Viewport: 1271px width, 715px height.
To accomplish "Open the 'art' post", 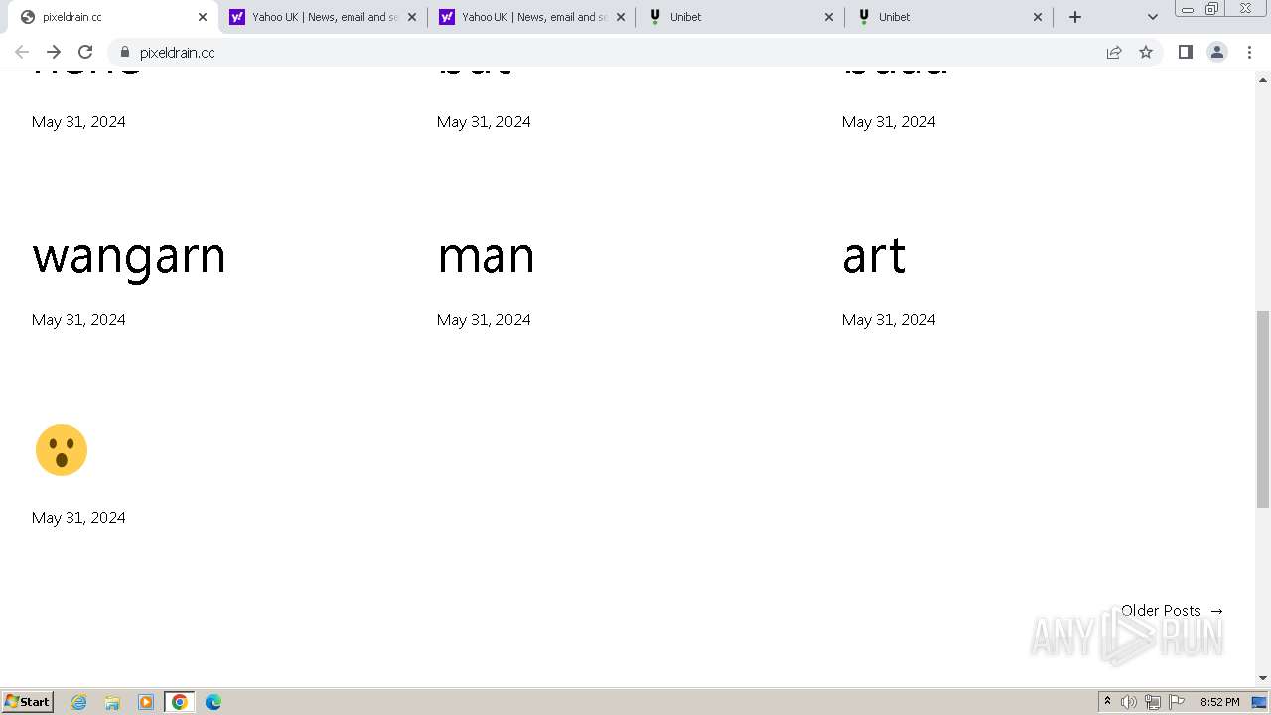I will (x=874, y=257).
